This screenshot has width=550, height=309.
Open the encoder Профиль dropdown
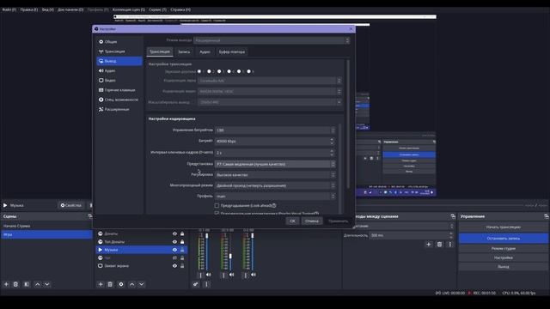pos(275,197)
